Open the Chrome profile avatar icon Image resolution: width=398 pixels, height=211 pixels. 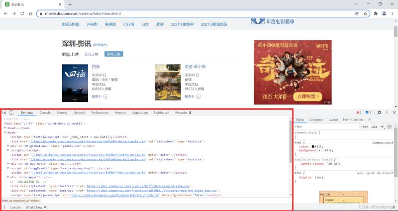coord(384,14)
